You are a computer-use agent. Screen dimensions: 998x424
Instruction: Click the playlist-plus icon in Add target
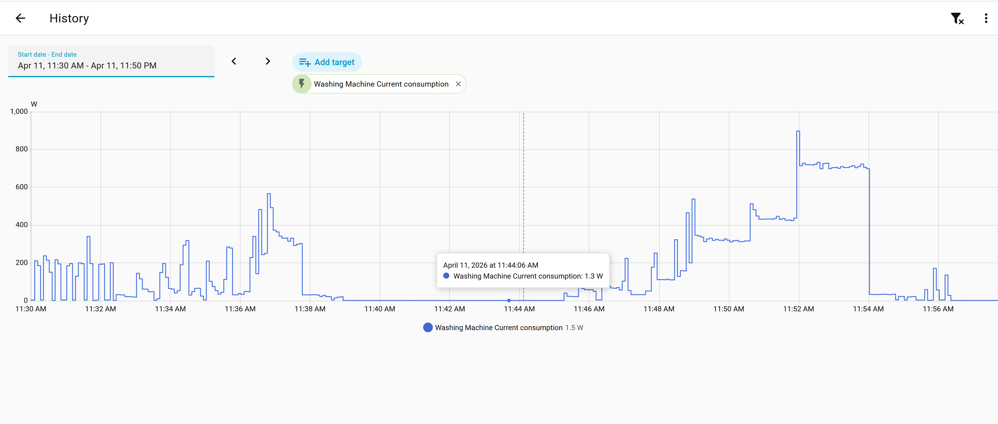(x=305, y=62)
